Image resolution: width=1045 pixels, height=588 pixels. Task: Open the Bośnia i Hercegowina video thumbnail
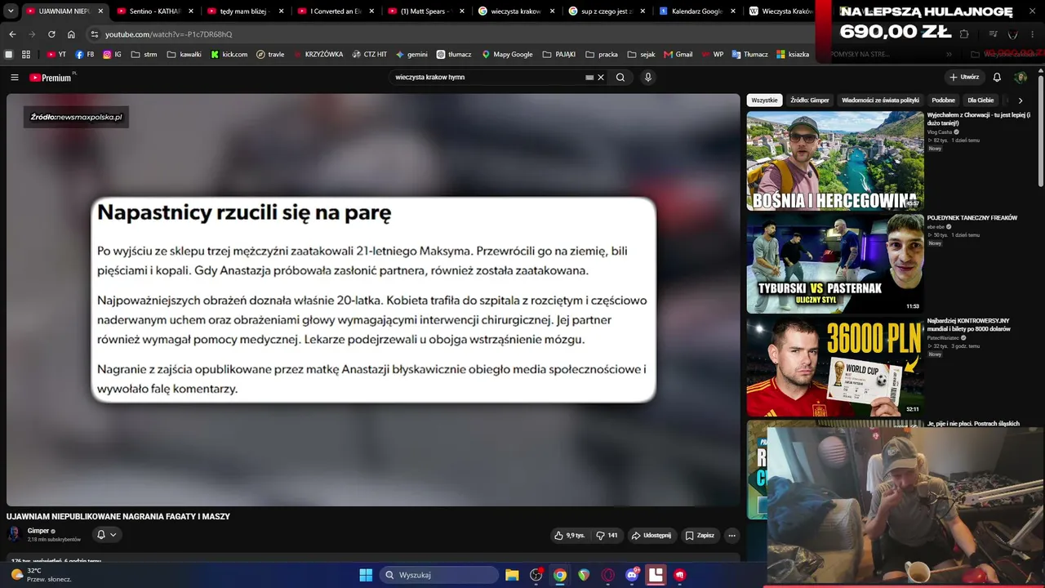(x=835, y=161)
